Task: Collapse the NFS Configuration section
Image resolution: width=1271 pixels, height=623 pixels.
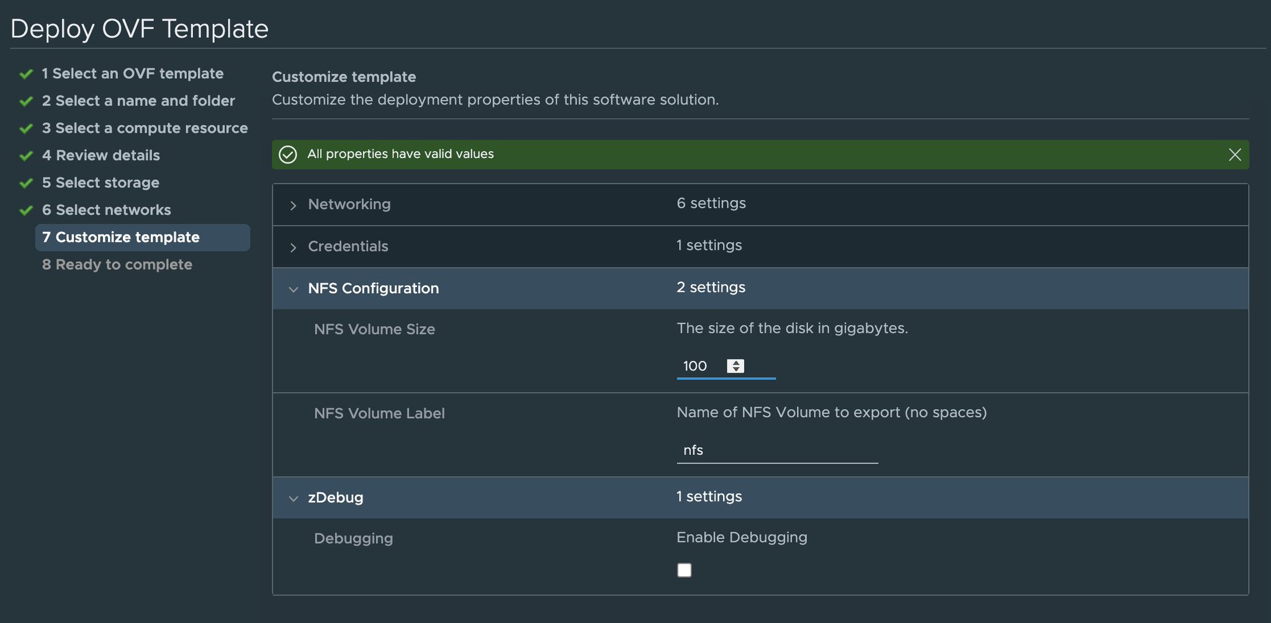Action: point(294,289)
